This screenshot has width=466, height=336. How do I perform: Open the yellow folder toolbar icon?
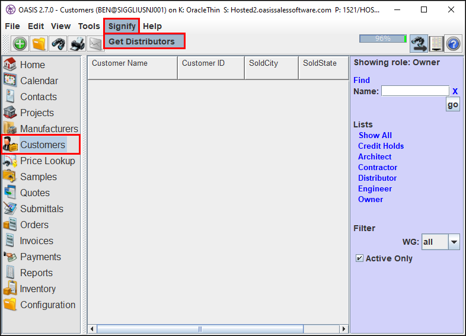pos(39,44)
